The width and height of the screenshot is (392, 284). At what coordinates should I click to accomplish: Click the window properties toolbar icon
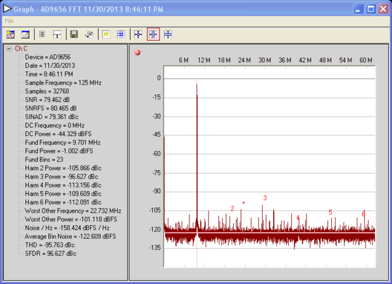(x=25, y=34)
